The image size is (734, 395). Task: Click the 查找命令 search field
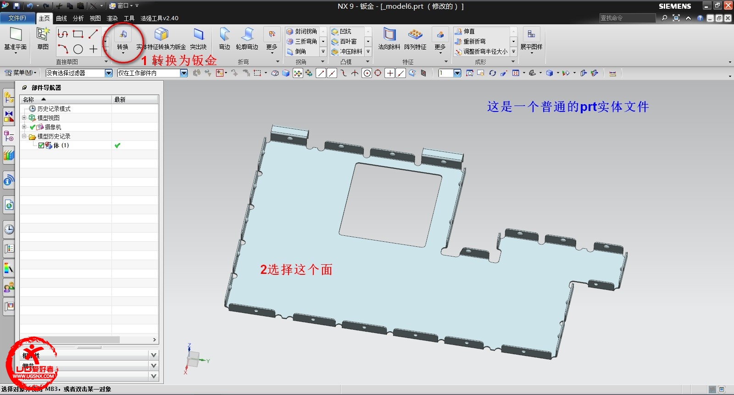click(627, 18)
